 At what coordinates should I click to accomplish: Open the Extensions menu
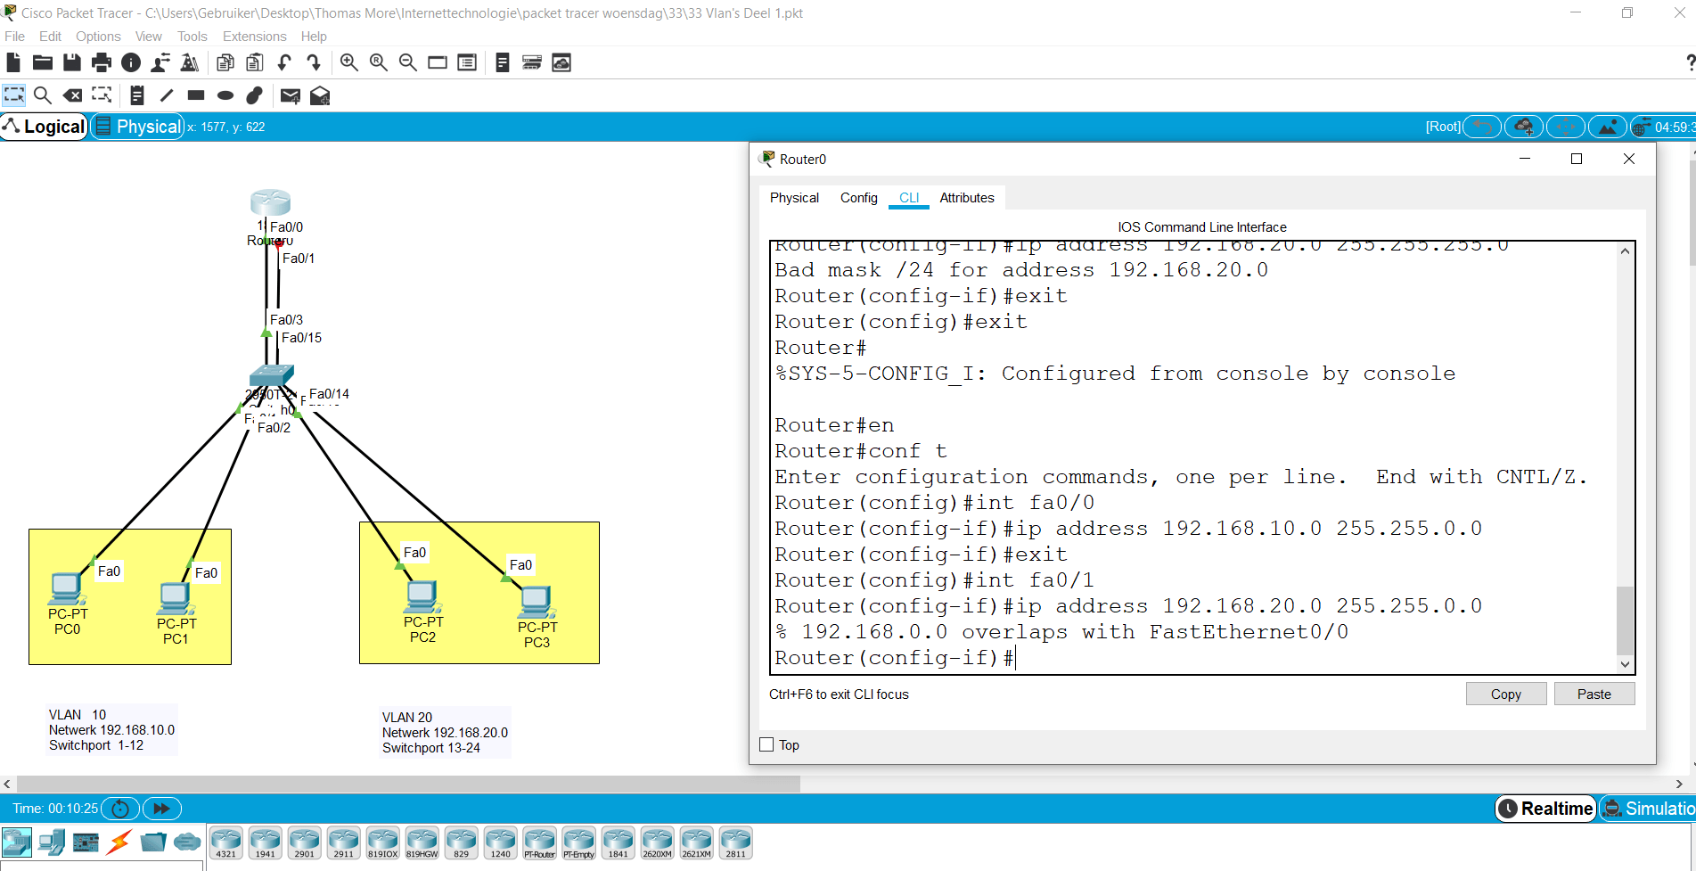click(x=254, y=37)
